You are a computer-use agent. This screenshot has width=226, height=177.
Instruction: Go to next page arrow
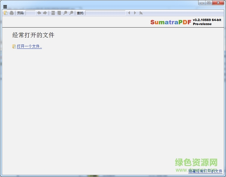tap(45, 13)
